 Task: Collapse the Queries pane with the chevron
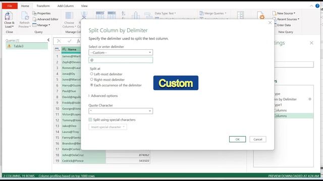point(48,40)
